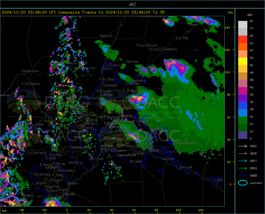Click the 'Capdevila' map label

tap(87, 68)
